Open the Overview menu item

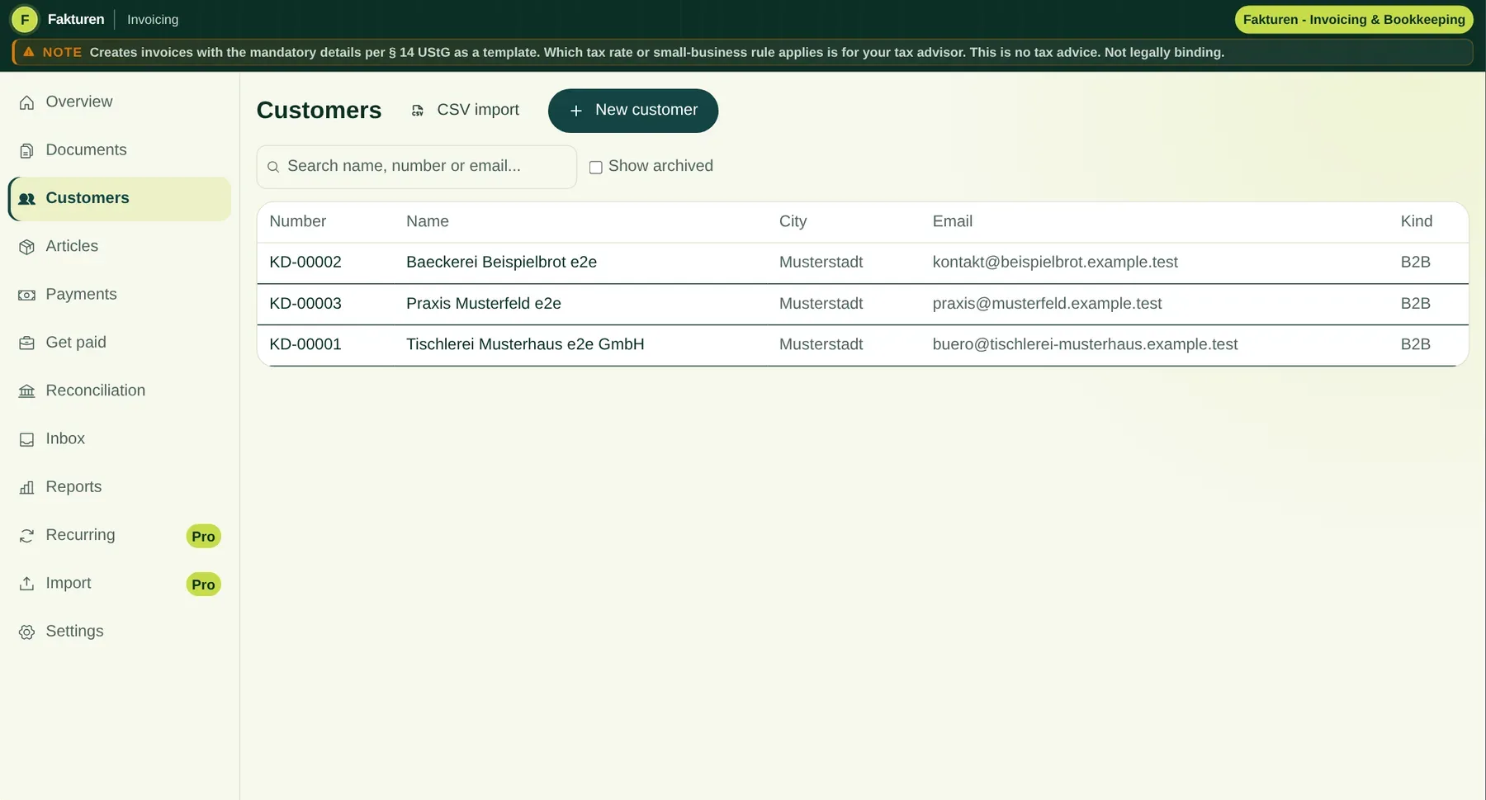click(x=119, y=102)
